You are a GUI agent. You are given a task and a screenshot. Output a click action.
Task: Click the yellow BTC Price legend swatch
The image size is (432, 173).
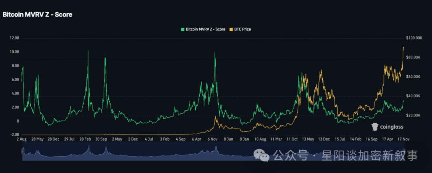point(231,29)
